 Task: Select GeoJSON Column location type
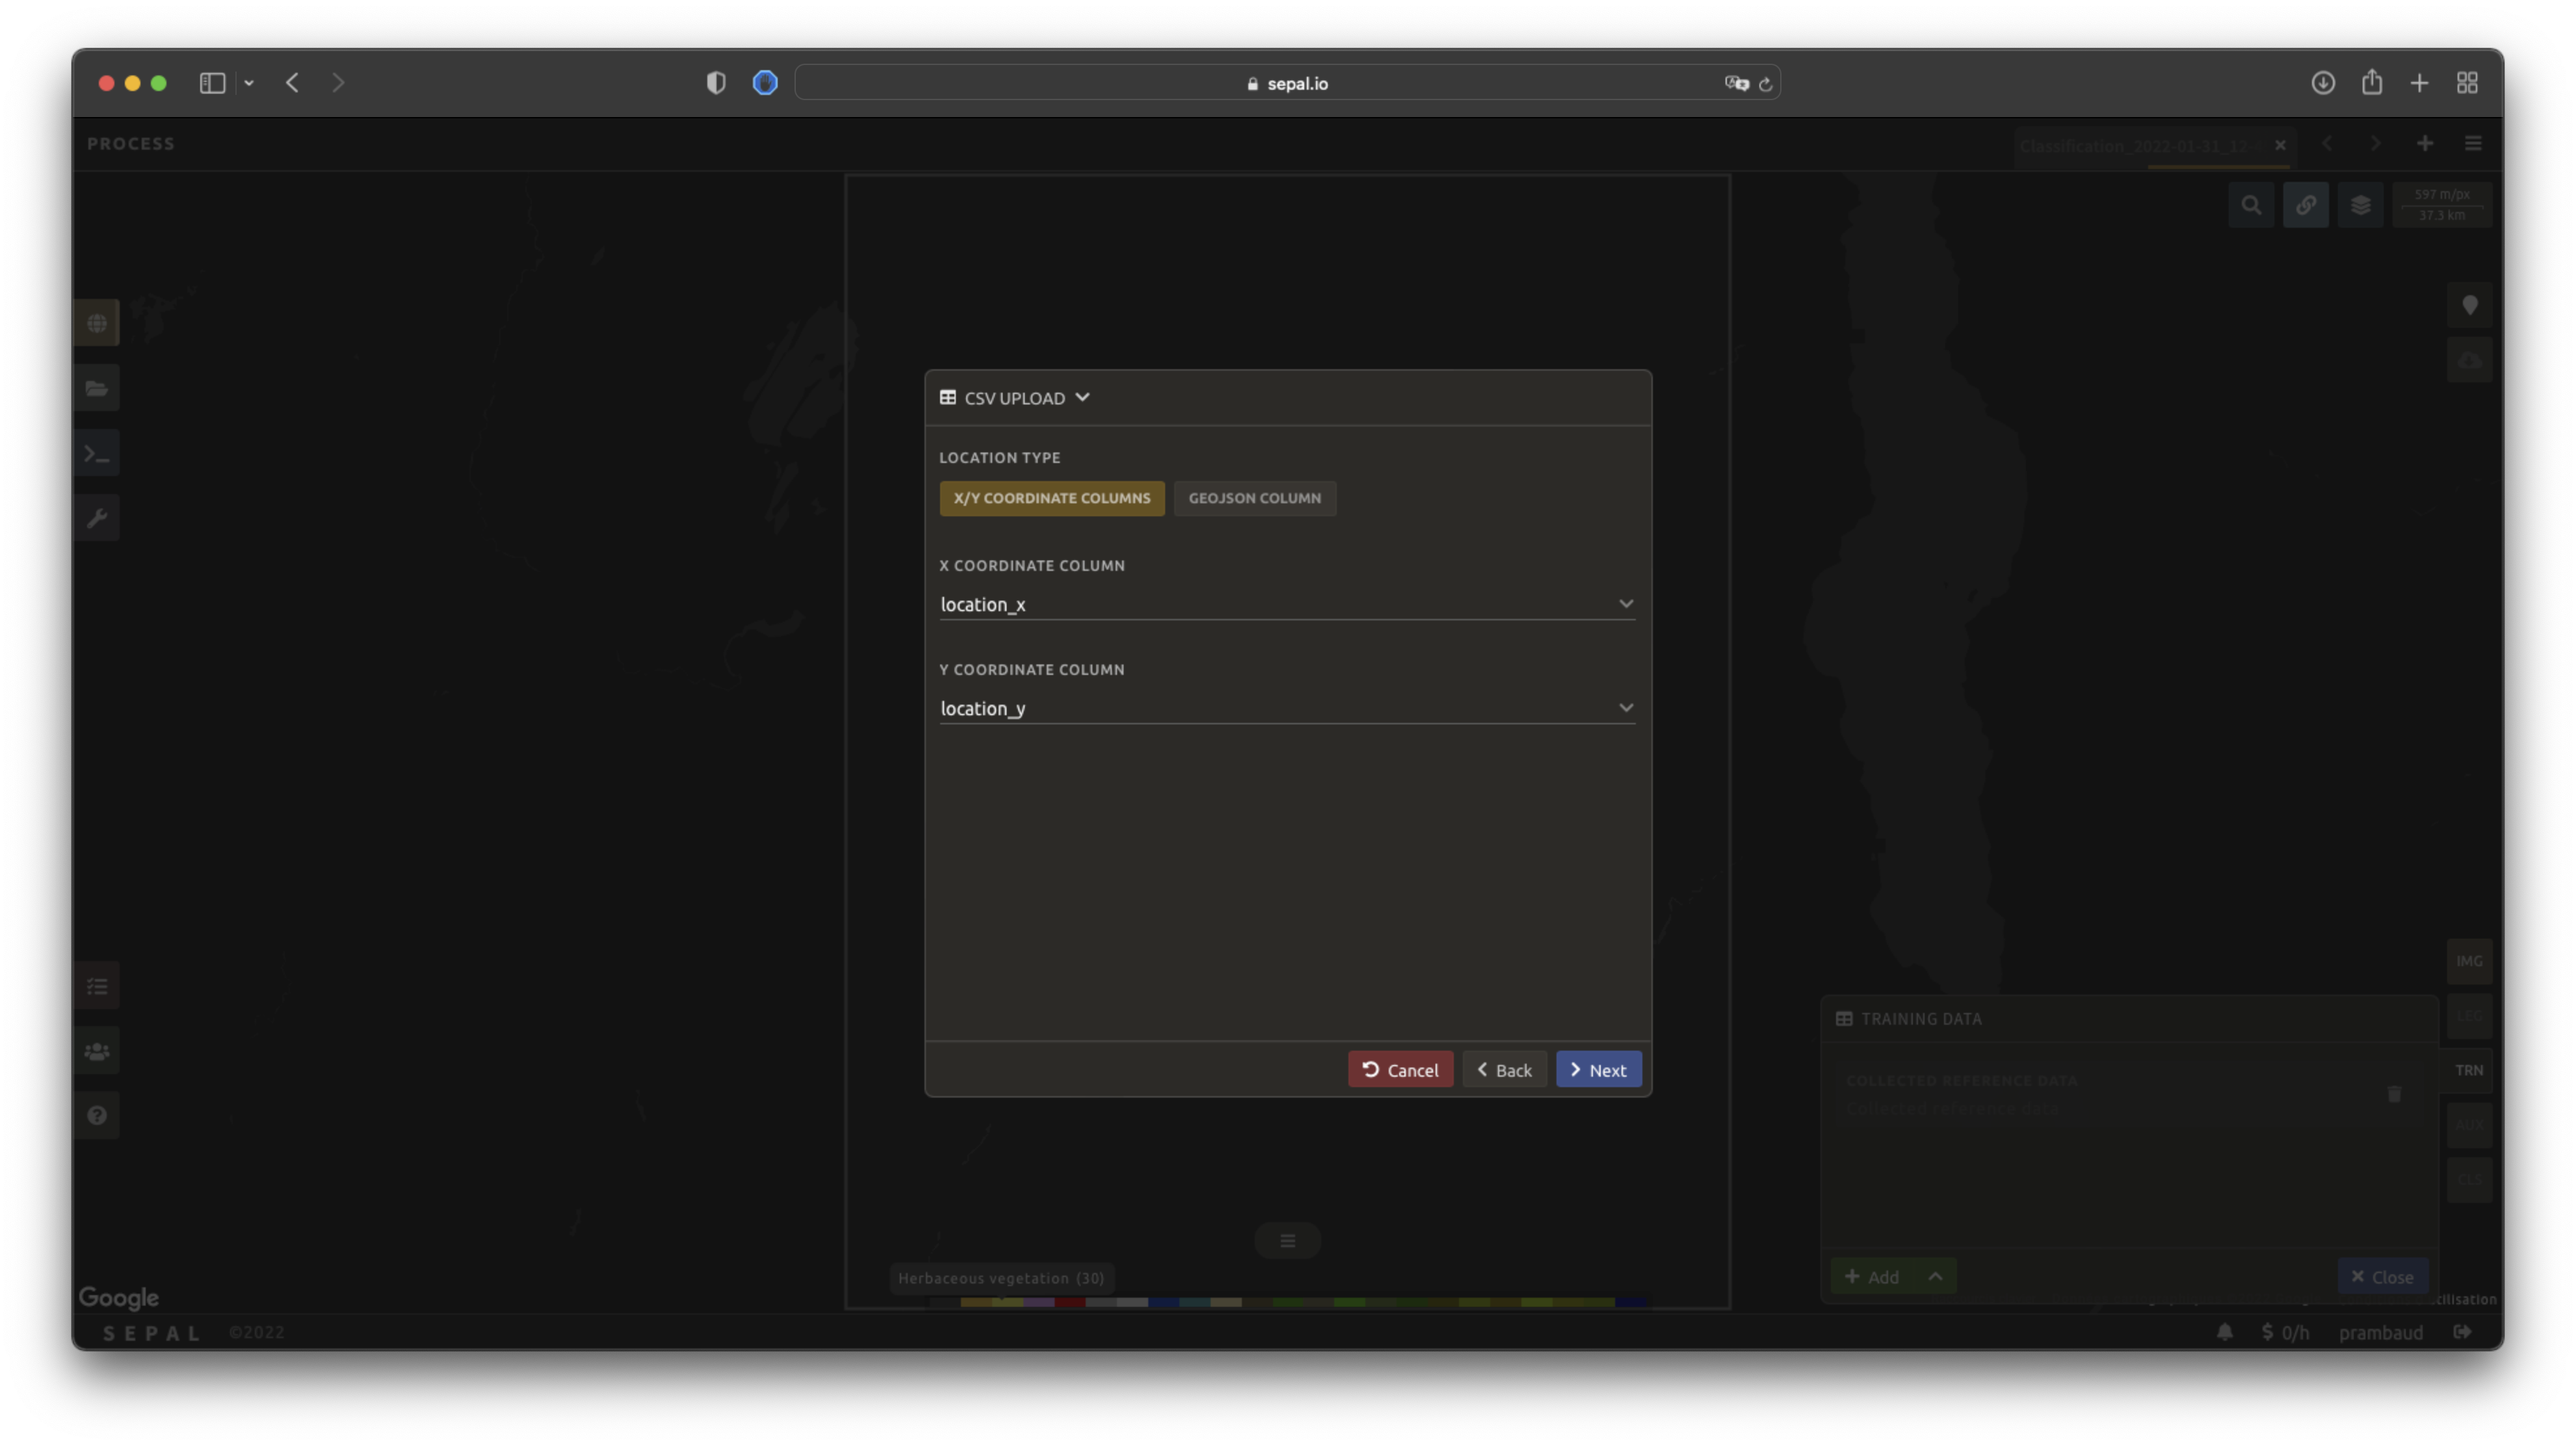1254,498
